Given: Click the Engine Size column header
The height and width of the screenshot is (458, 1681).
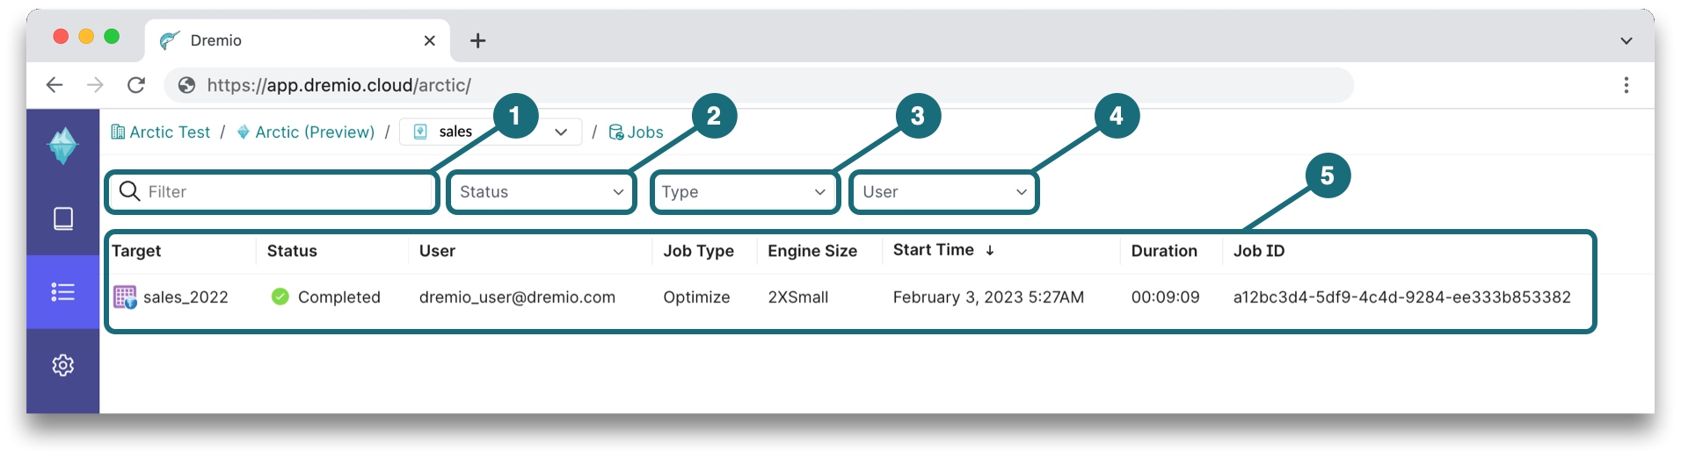Looking at the screenshot, I should pyautogui.click(x=812, y=251).
